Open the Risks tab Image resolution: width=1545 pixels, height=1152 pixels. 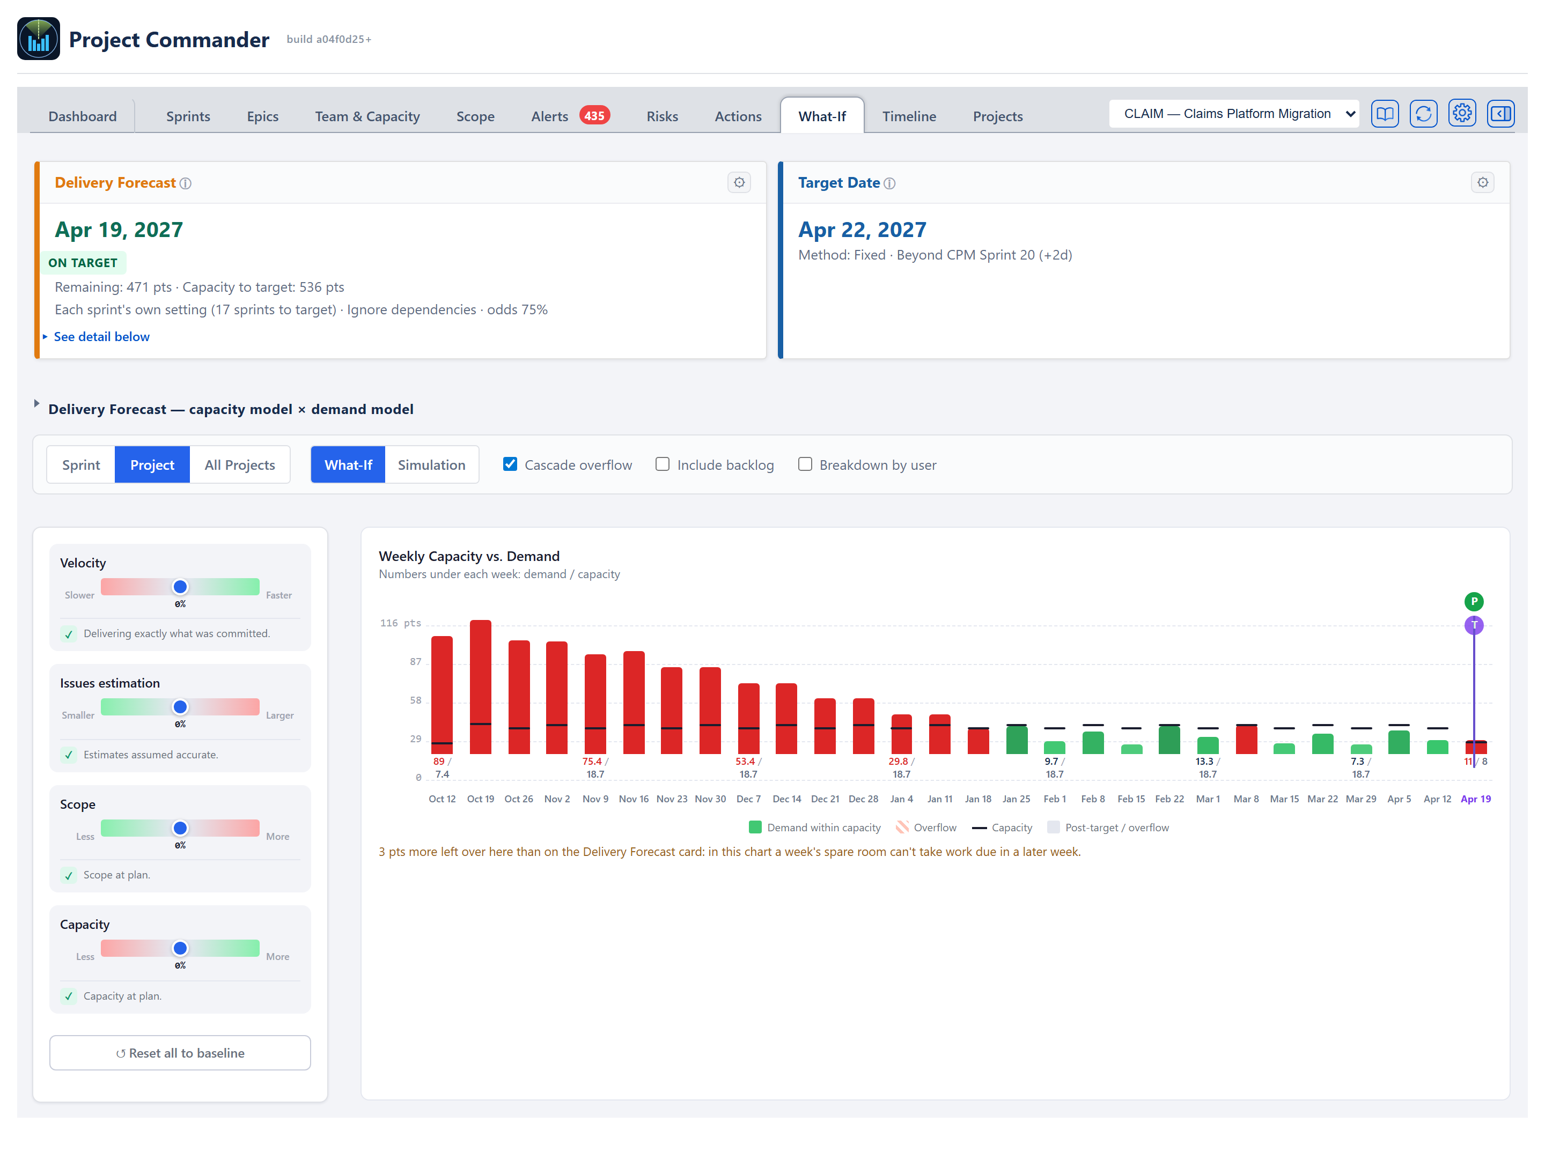[x=662, y=116]
